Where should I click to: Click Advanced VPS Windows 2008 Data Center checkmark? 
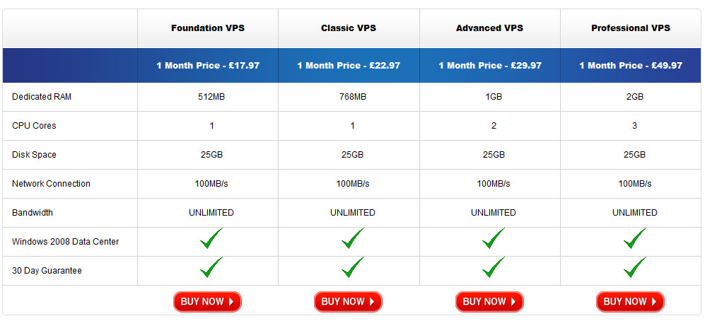[x=494, y=238]
